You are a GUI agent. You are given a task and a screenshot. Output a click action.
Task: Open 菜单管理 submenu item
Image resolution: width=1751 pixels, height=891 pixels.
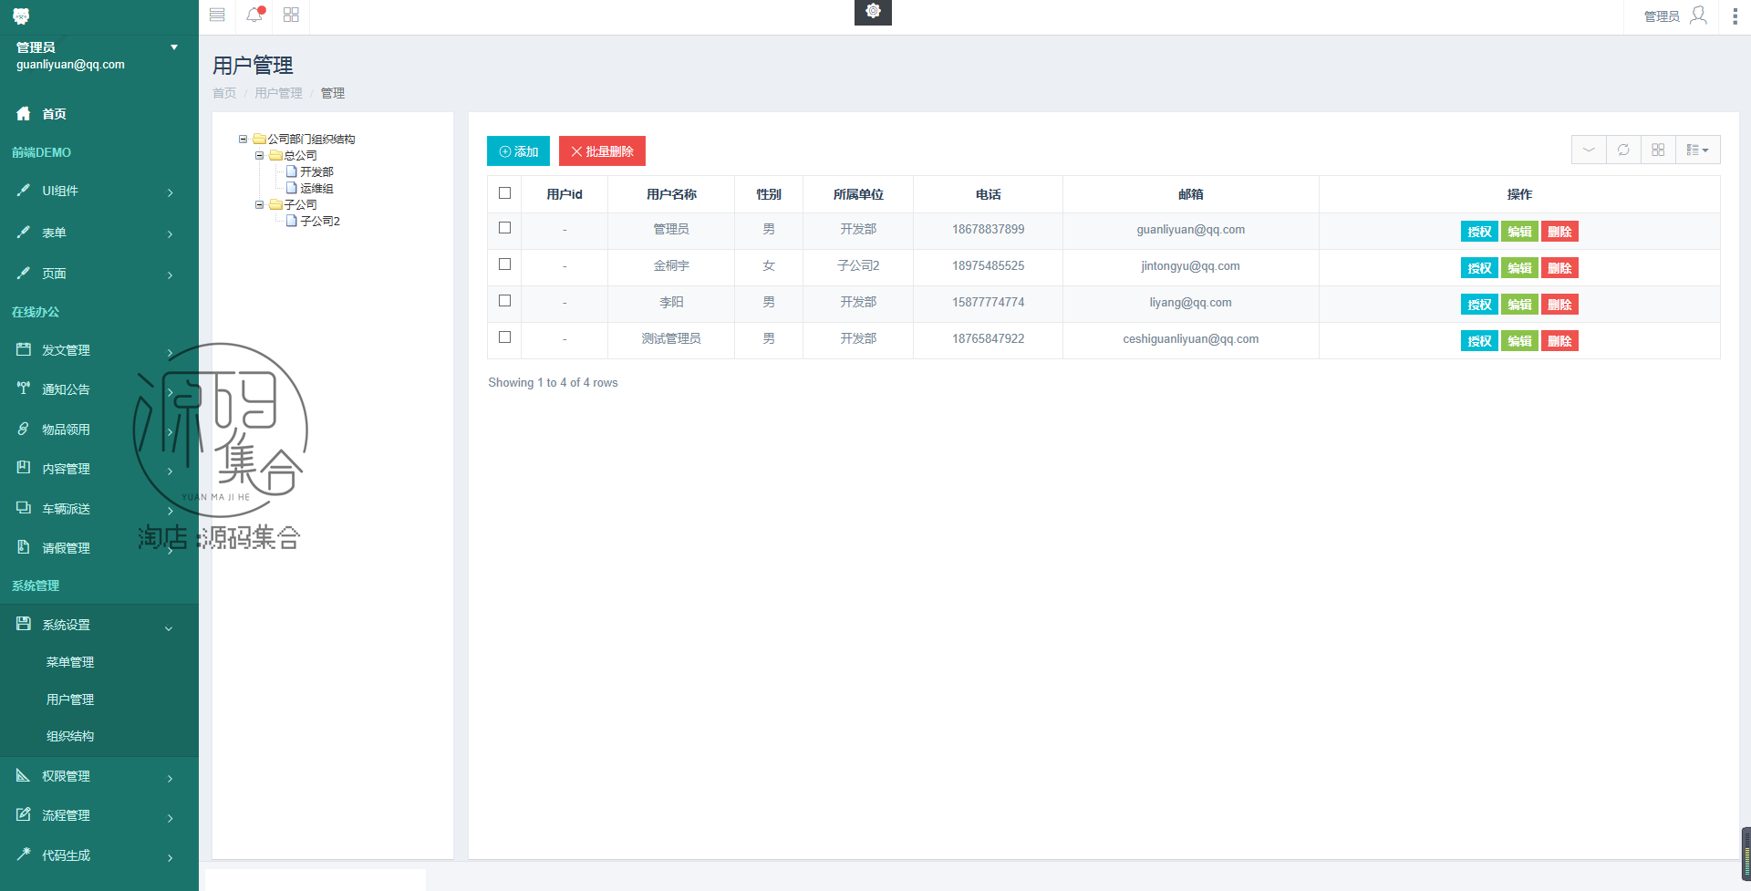click(x=70, y=662)
